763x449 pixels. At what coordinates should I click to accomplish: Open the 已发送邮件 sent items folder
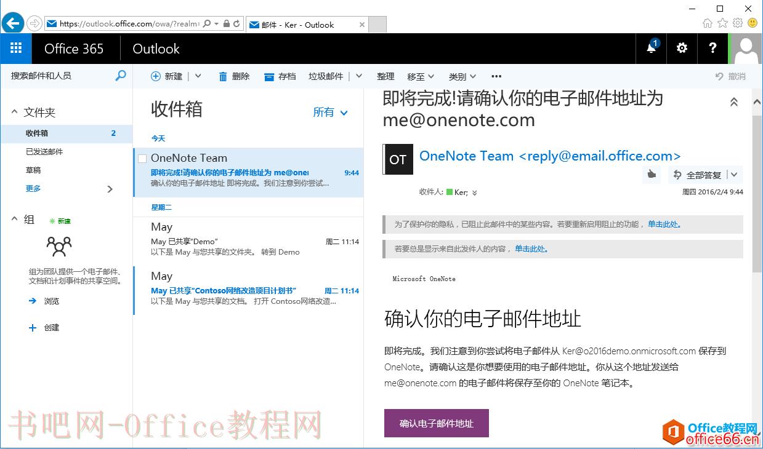click(x=44, y=151)
